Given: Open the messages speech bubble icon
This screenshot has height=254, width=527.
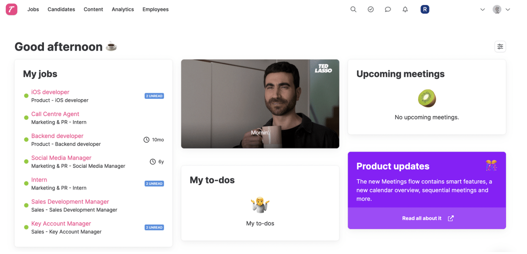Looking at the screenshot, I should (x=388, y=10).
